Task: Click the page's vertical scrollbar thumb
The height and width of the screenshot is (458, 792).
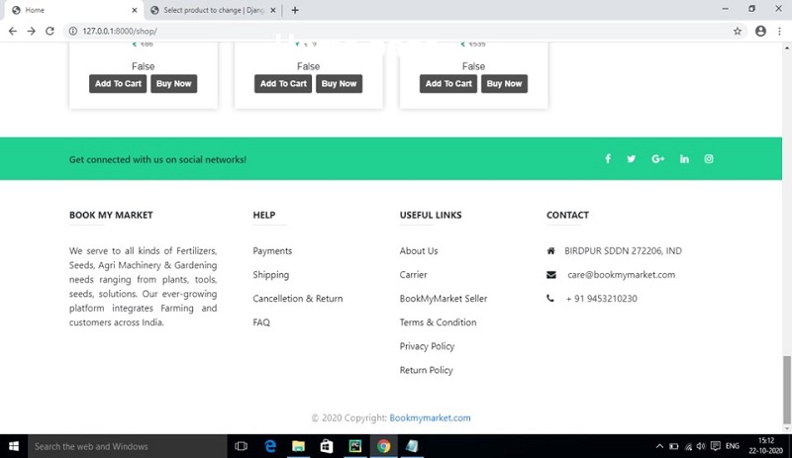Action: tap(787, 376)
